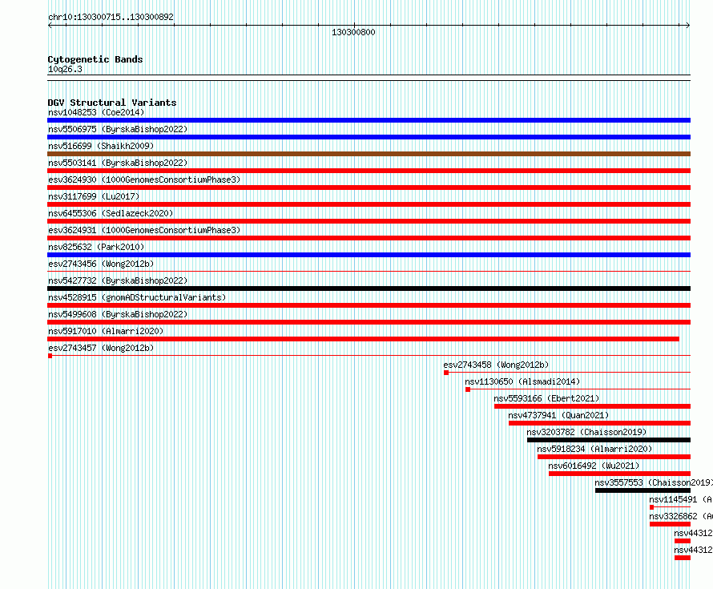Click the truncated nsv3326862 label
Screen dimensions: 713x589
click(x=681, y=516)
